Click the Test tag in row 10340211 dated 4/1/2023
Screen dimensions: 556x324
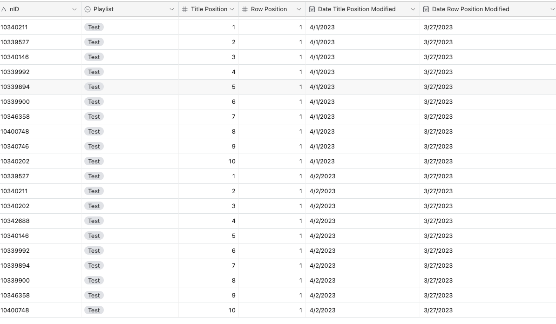coord(94,27)
